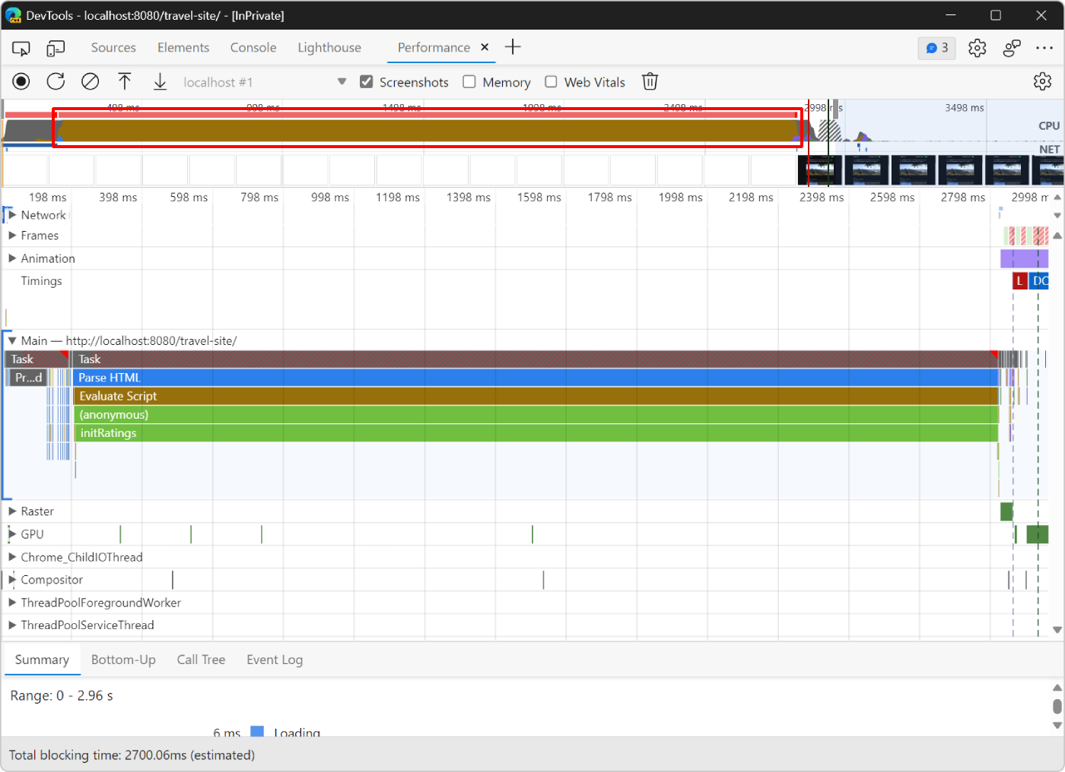Switch to the Lighthouse tab
The image size is (1065, 772).
coord(329,47)
